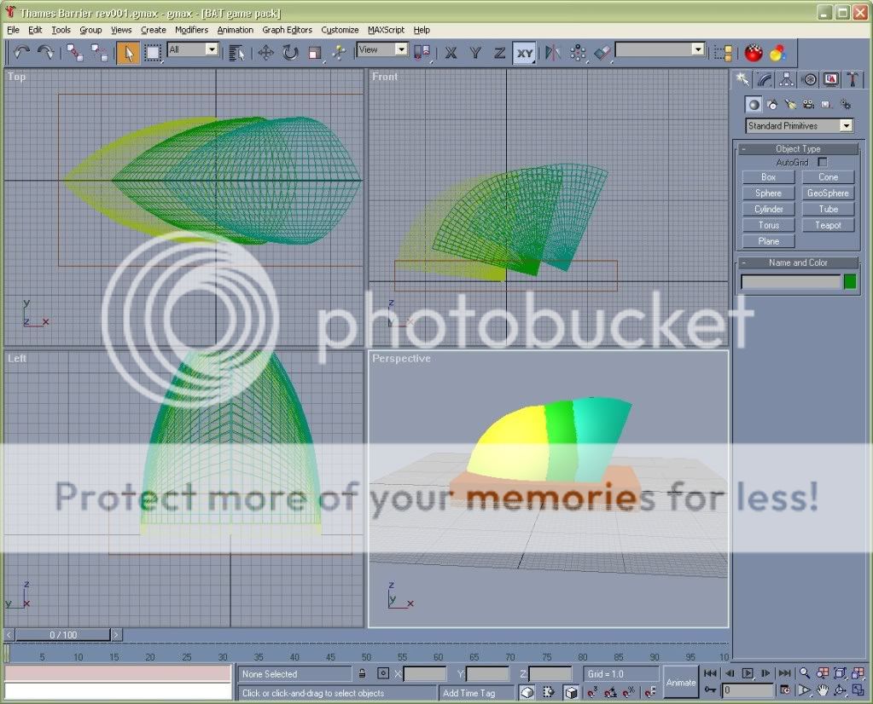873x704 pixels.
Task: Click the green object color swatch
Action: click(850, 281)
